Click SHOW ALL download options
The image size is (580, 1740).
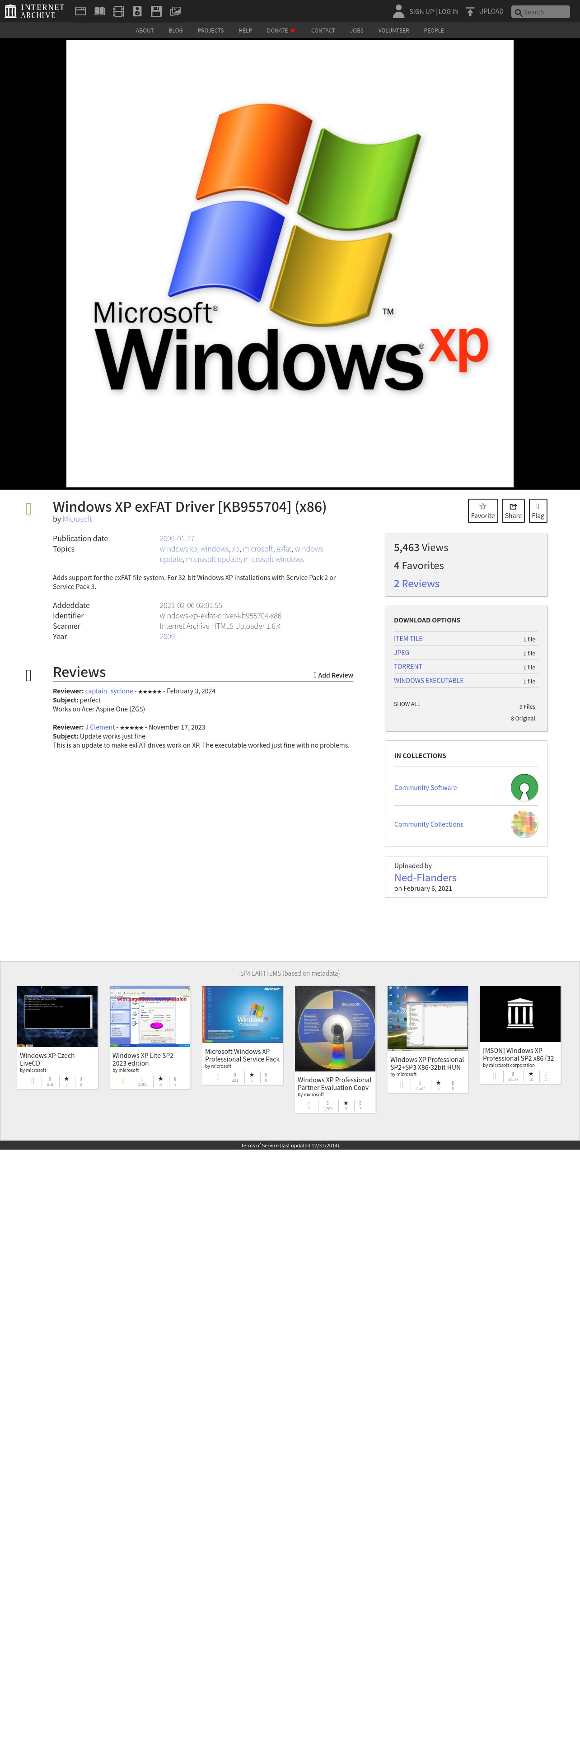tap(407, 704)
